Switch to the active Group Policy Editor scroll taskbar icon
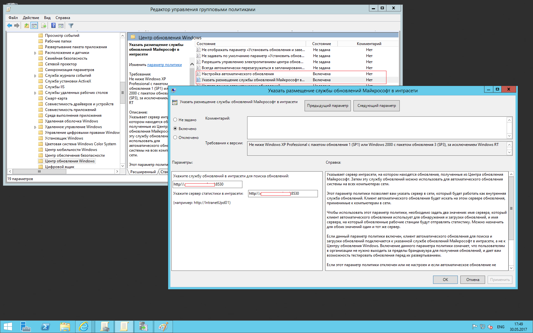The image size is (533, 333). (x=124, y=327)
